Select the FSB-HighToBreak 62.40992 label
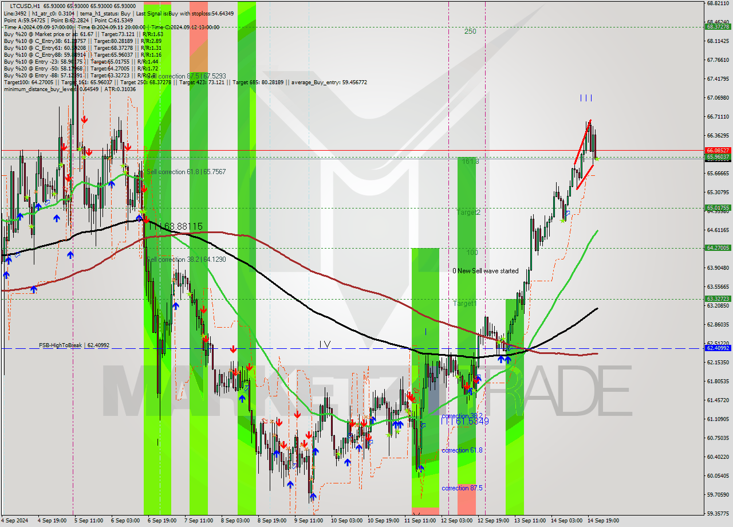Screen dimensions: 733x527 74,345
